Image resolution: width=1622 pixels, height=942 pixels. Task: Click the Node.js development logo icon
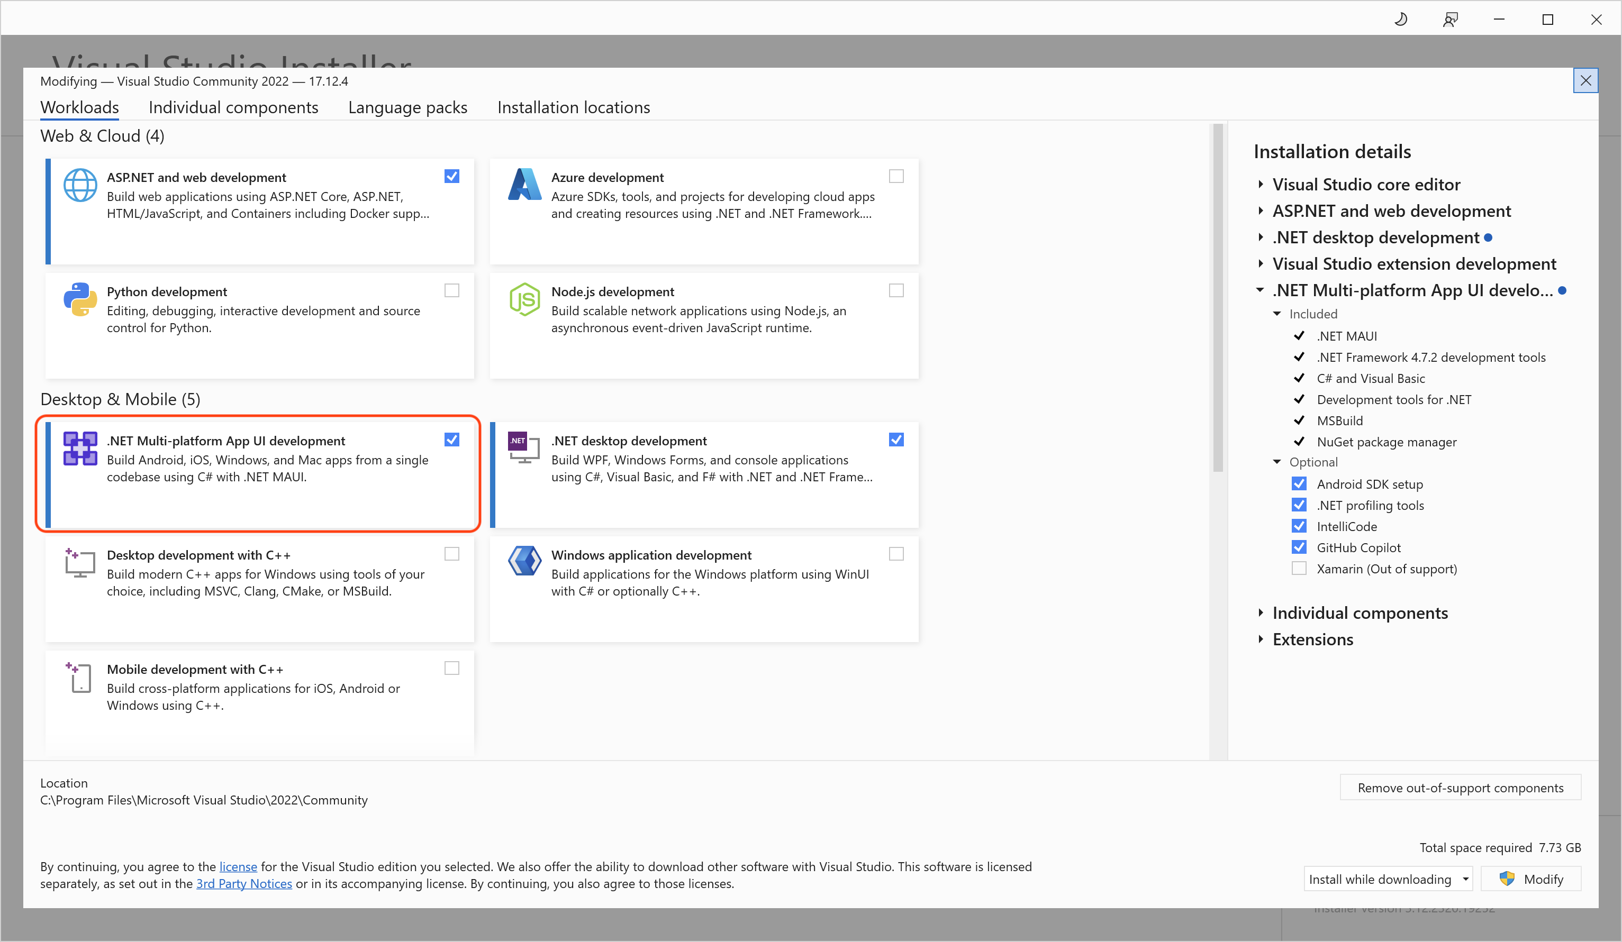[x=524, y=299]
